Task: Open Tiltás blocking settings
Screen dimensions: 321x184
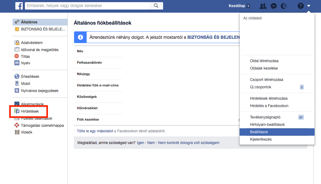Action: 25,56
